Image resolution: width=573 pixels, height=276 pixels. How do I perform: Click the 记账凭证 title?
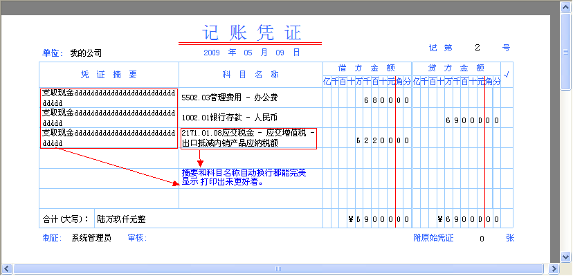click(x=251, y=33)
